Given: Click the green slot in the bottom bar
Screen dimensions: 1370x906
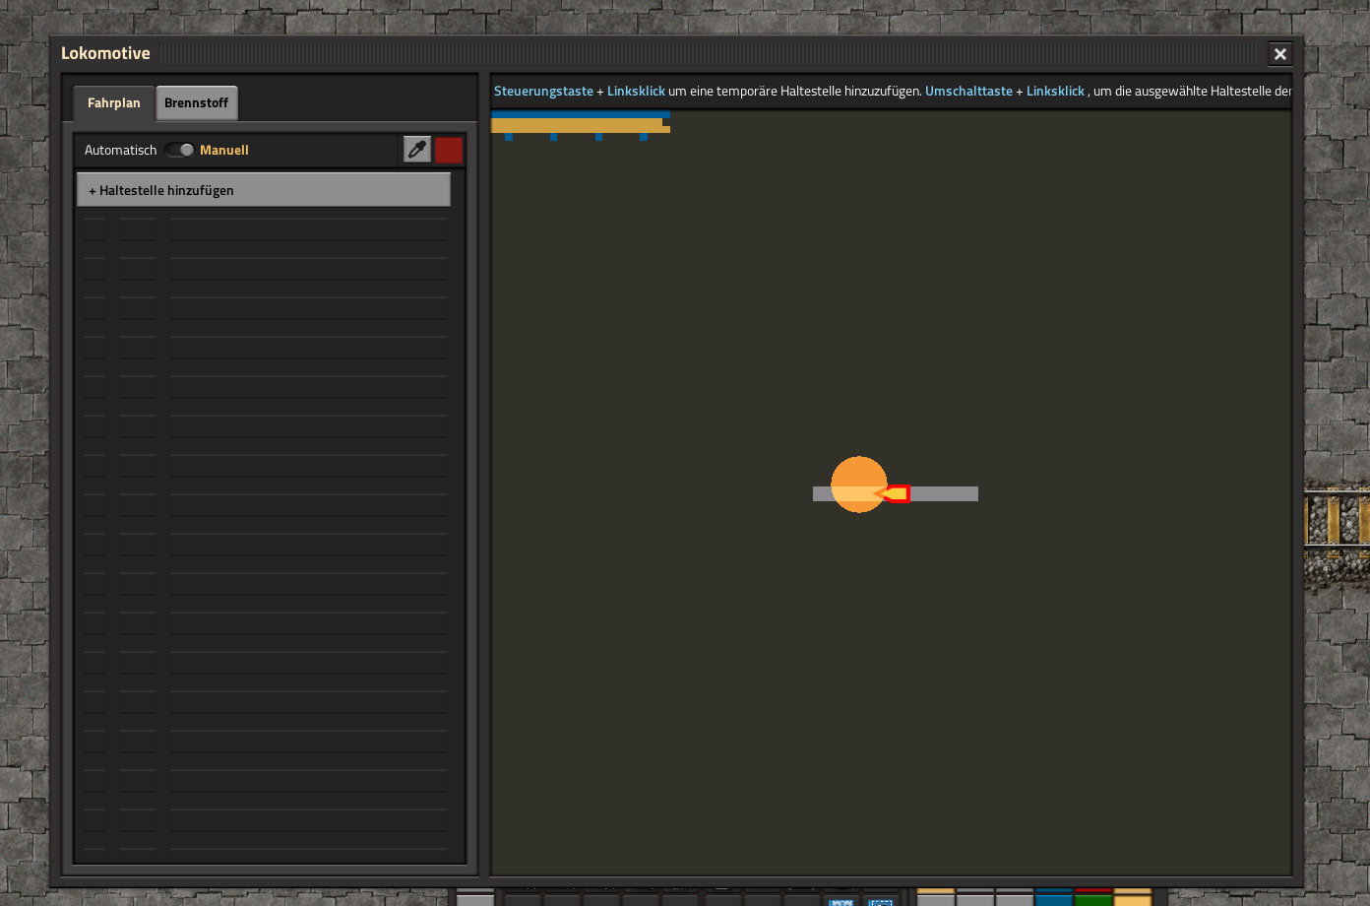Looking at the screenshot, I should [1092, 897].
